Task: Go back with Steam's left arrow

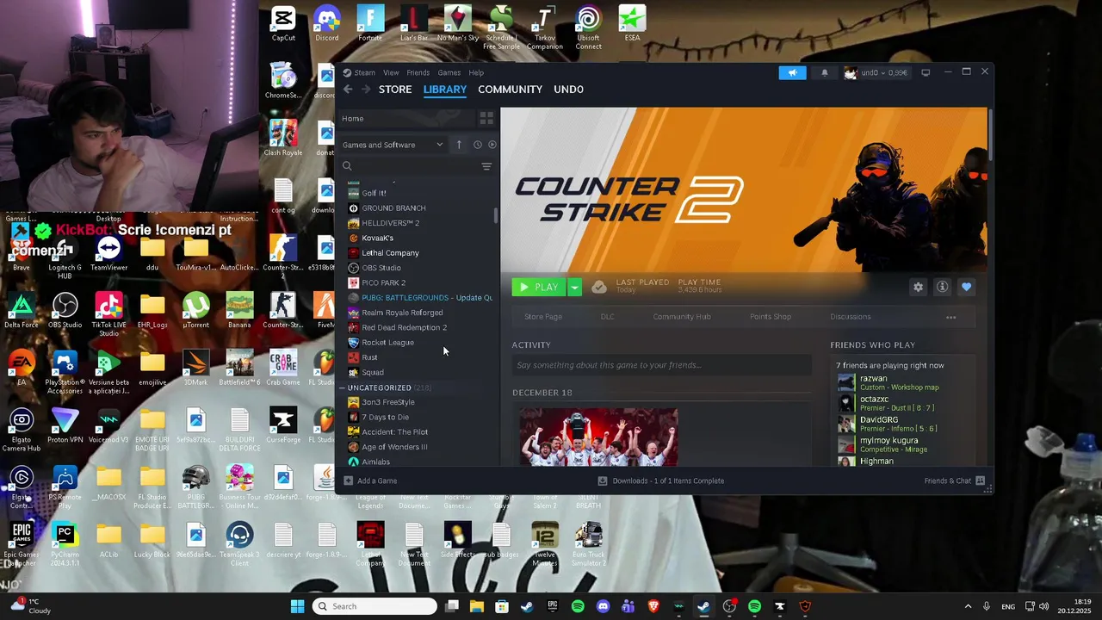Action: (x=348, y=90)
